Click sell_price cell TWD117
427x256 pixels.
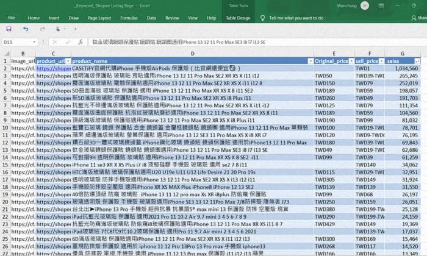tap(370, 246)
